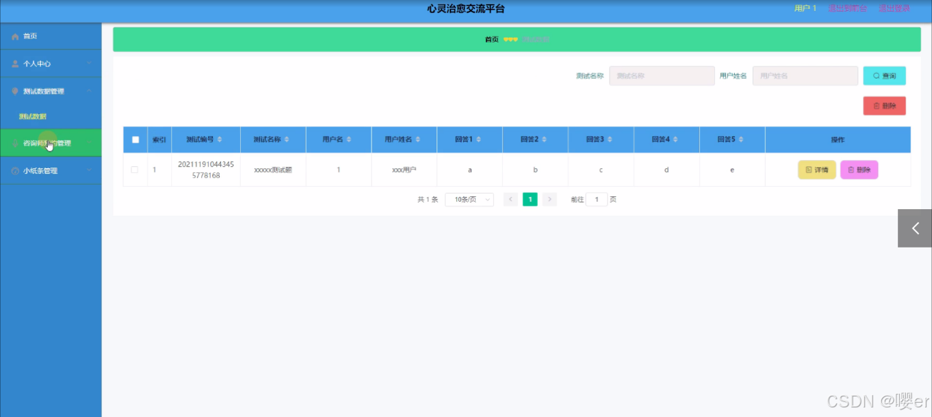Click the pink 删除 button in row 1
The width and height of the screenshot is (932, 417).
coord(859,170)
